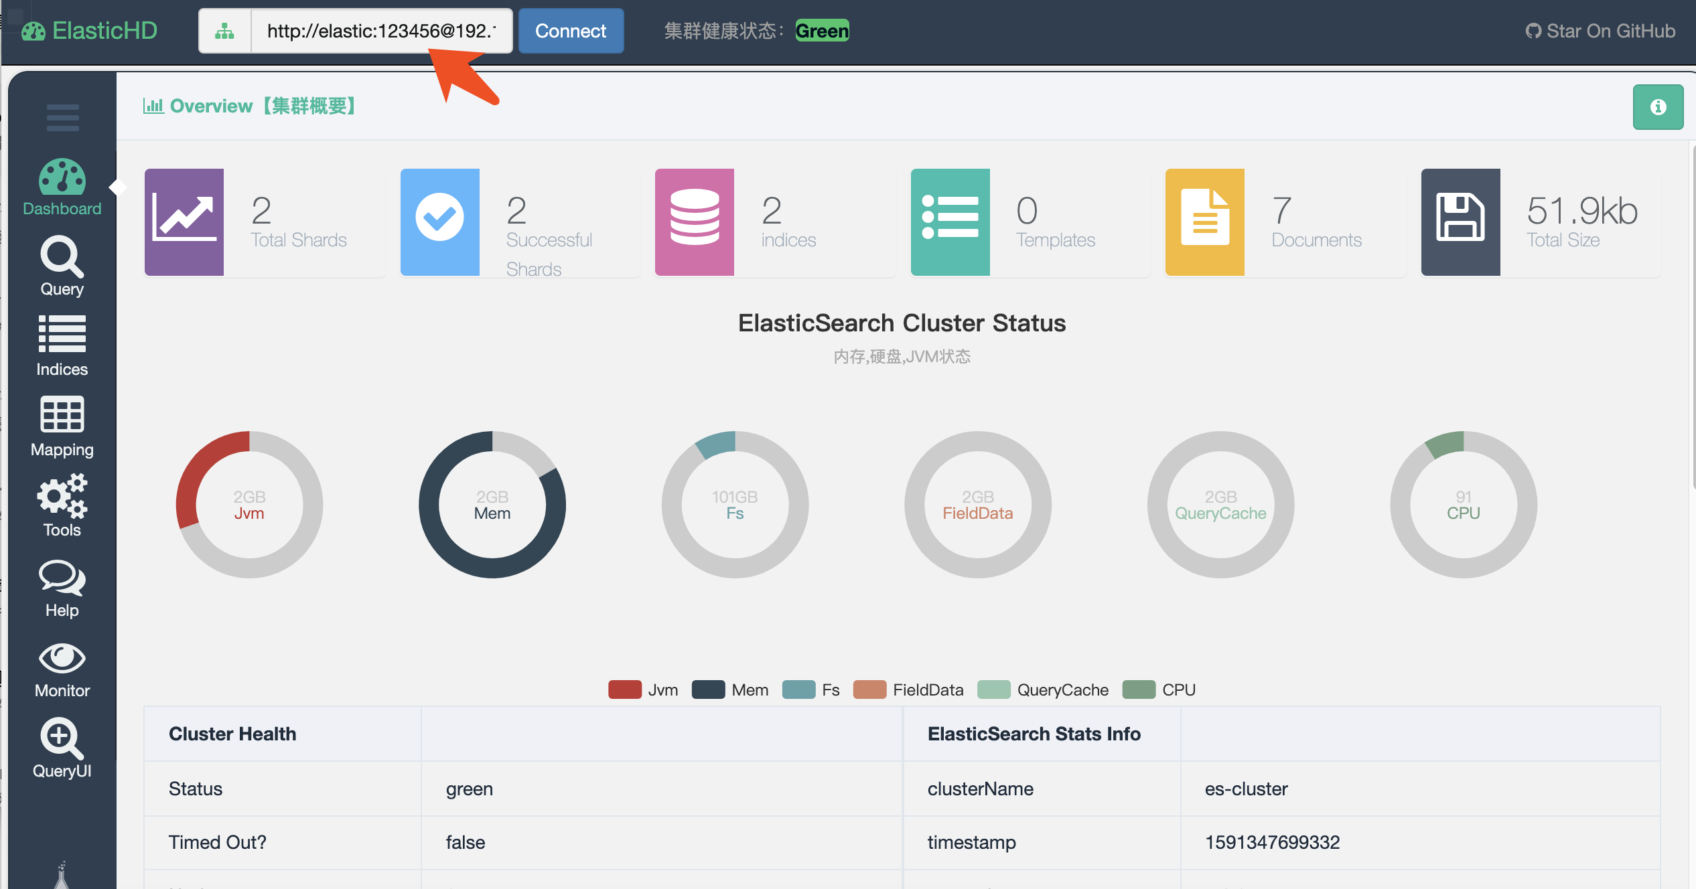Click the Connect button
This screenshot has width=1696, height=889.
click(x=571, y=31)
